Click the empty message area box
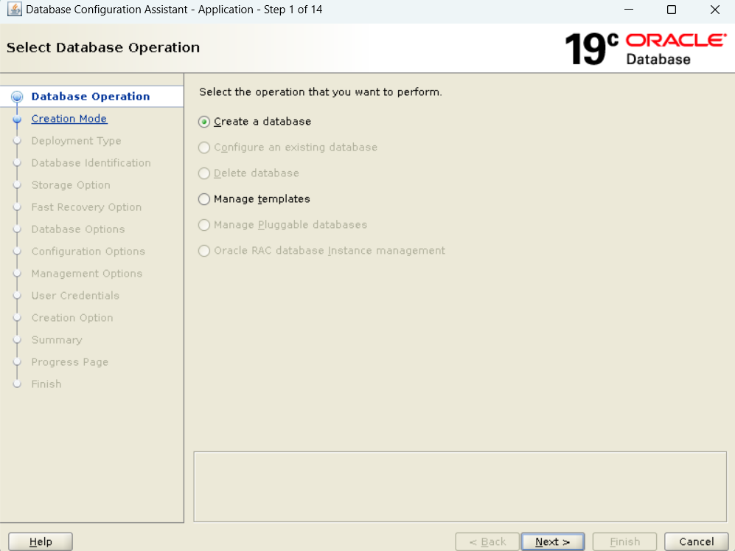Image resolution: width=735 pixels, height=551 pixels. coord(460,487)
